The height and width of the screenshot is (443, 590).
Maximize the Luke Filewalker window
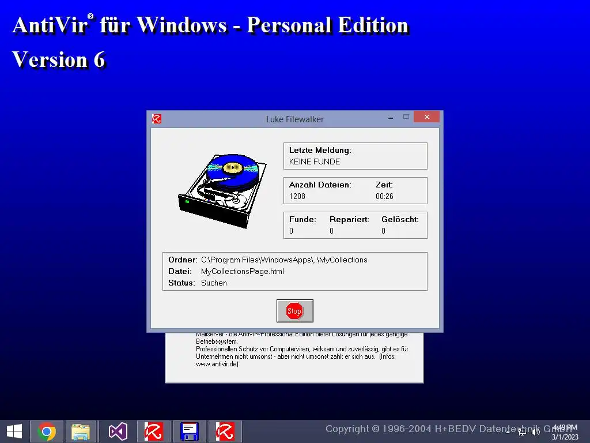tap(406, 117)
